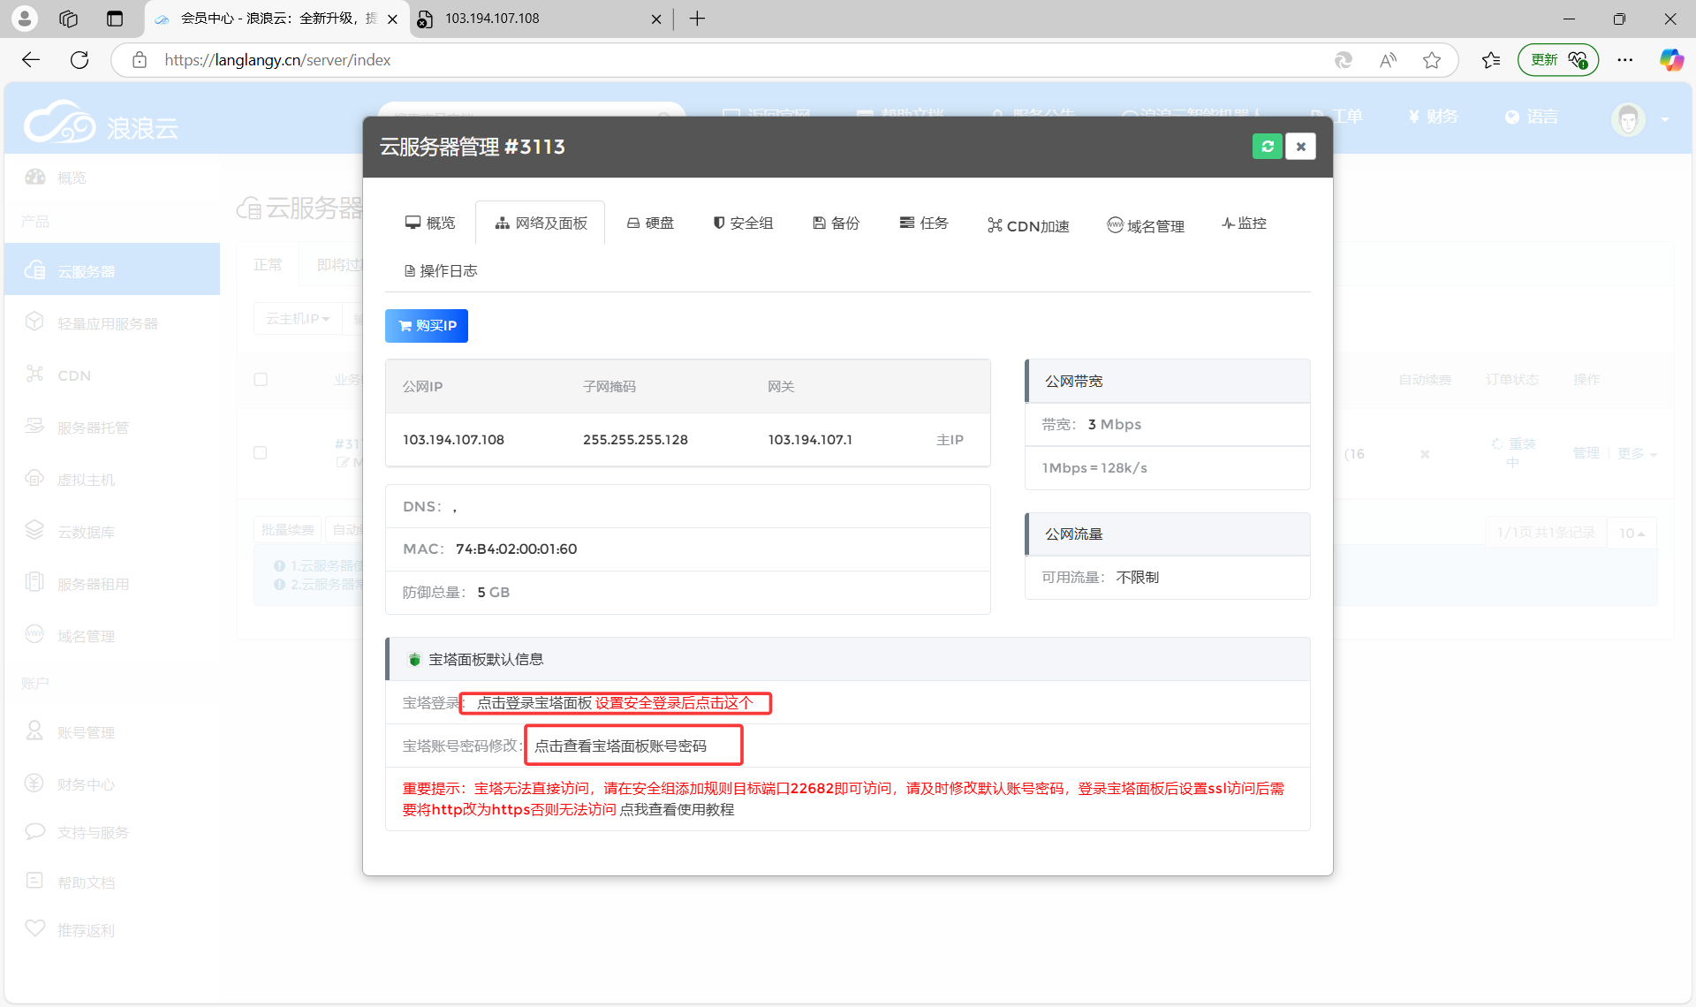Open the page-size dropdown showing 10
This screenshot has width=1696, height=1007.
pyautogui.click(x=1630, y=533)
